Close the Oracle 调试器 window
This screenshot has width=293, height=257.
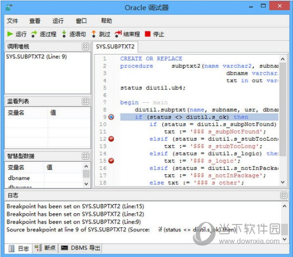pyautogui.click(x=279, y=6)
